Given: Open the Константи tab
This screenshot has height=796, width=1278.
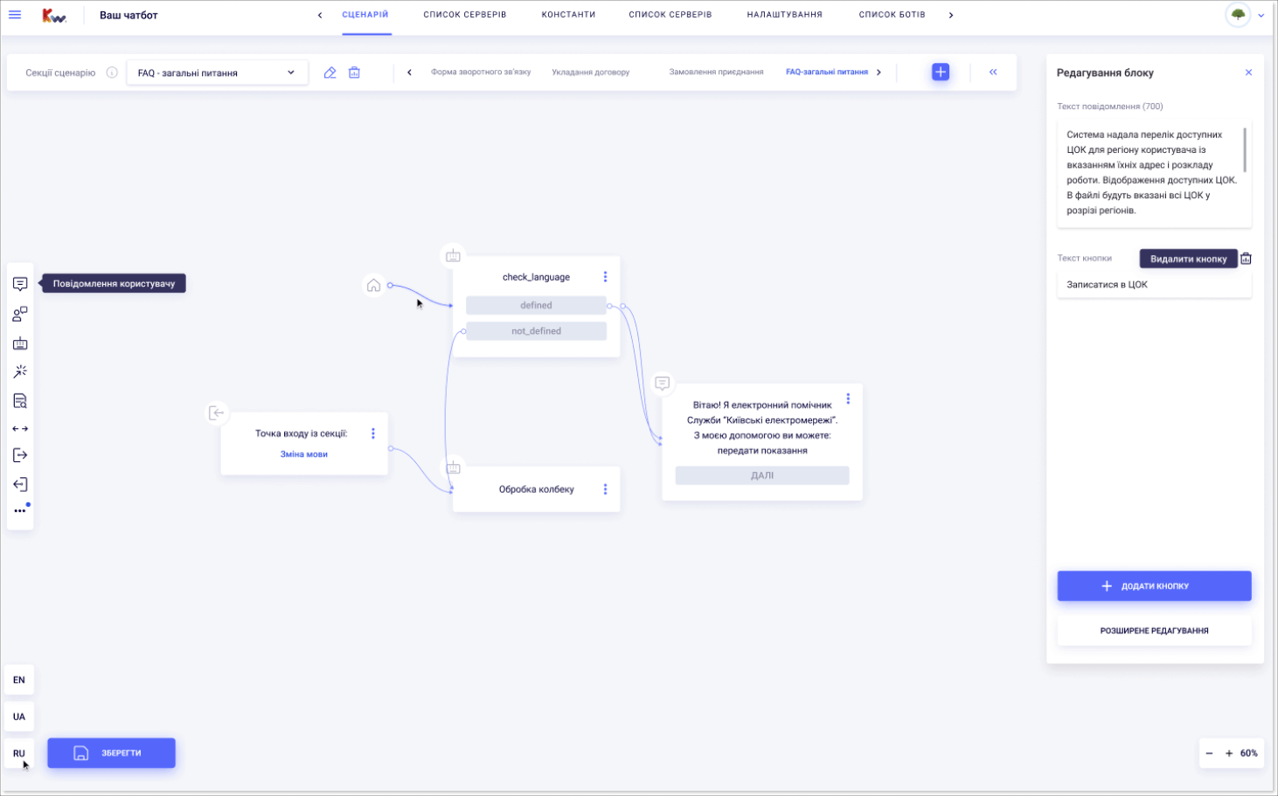Looking at the screenshot, I should click(568, 15).
